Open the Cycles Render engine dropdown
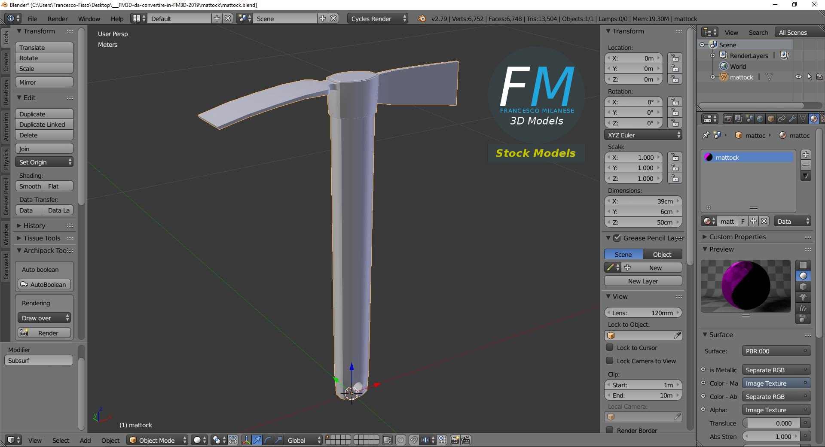This screenshot has width=825, height=447. click(x=378, y=18)
